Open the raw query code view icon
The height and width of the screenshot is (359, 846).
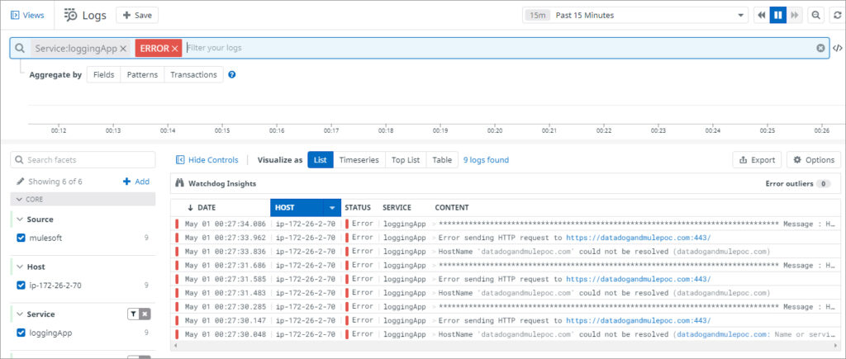[x=838, y=48]
